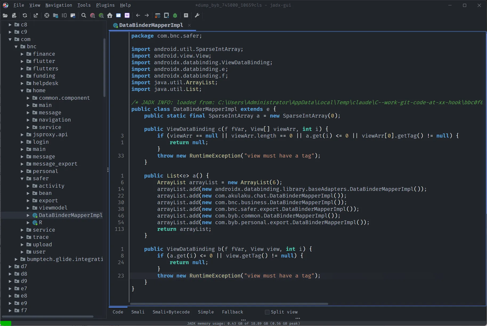Image resolution: width=487 pixels, height=326 pixels.
Task: Open Preferences with the wrench icon
Action: click(197, 15)
